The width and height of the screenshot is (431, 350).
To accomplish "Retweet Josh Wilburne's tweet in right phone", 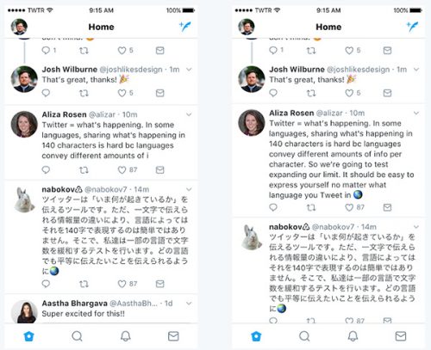I will pyautogui.click(x=311, y=93).
